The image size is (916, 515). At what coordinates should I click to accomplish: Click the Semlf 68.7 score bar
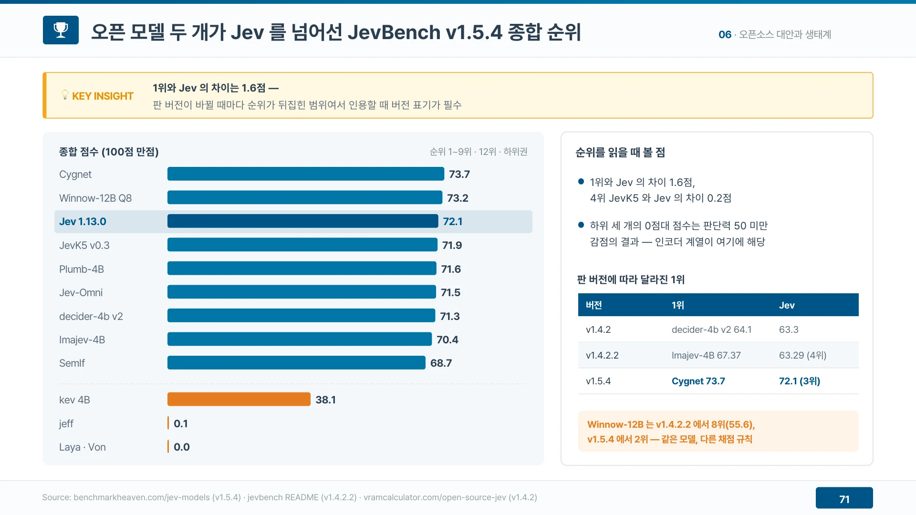[296, 363]
